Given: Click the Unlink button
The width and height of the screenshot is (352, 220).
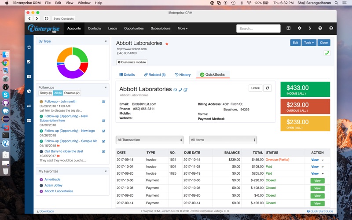Looking at the screenshot, I should (256, 88).
